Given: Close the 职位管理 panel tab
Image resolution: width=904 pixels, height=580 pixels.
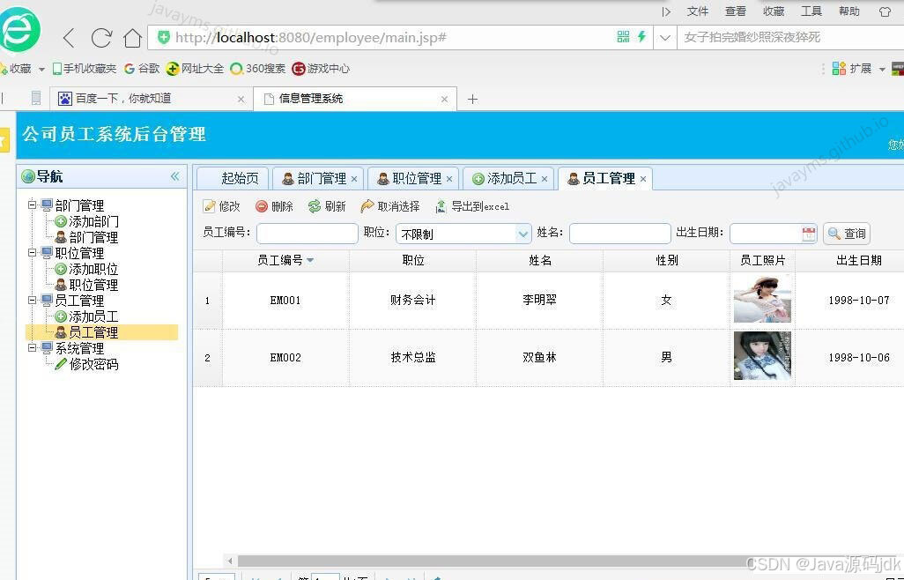Looking at the screenshot, I should coord(449,179).
